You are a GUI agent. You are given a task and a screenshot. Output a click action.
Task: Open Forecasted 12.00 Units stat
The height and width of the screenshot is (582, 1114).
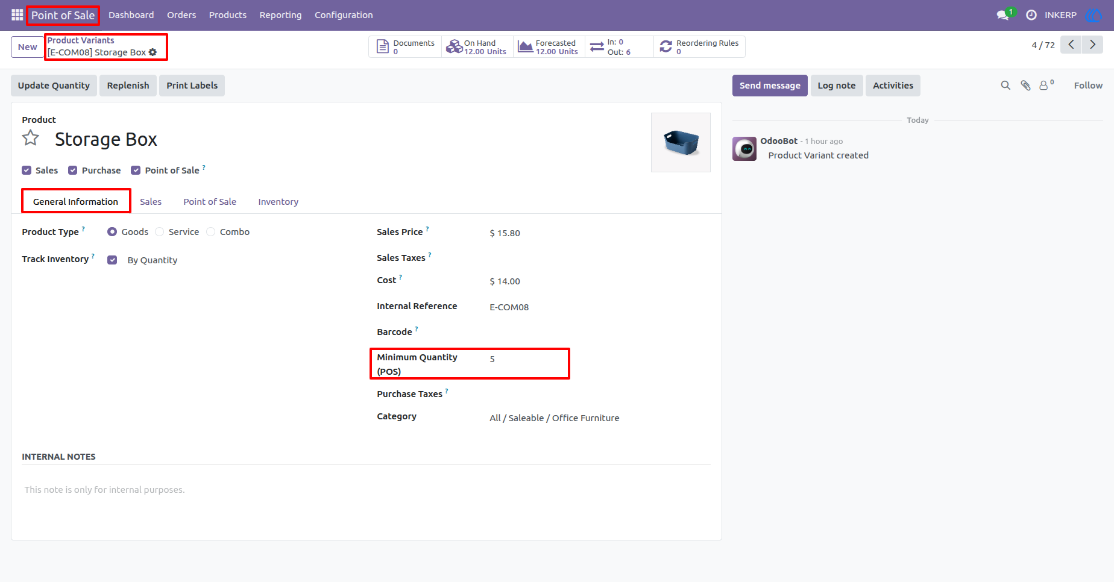click(549, 47)
